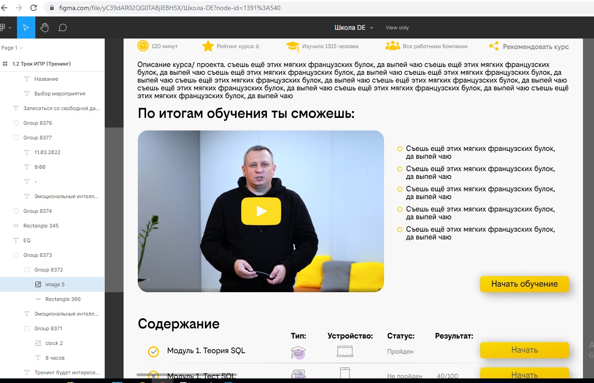Select the 11.03.2022 text layer
The height and width of the screenshot is (383, 594).
coord(47,152)
